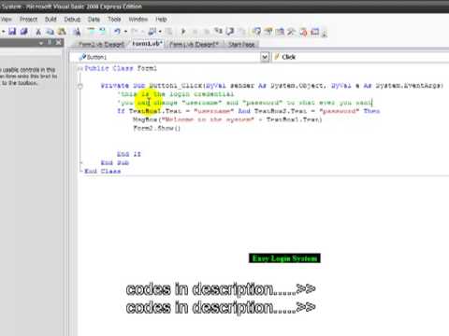
Task: Click the 'this is the login credential' comment
Action: click(x=176, y=94)
